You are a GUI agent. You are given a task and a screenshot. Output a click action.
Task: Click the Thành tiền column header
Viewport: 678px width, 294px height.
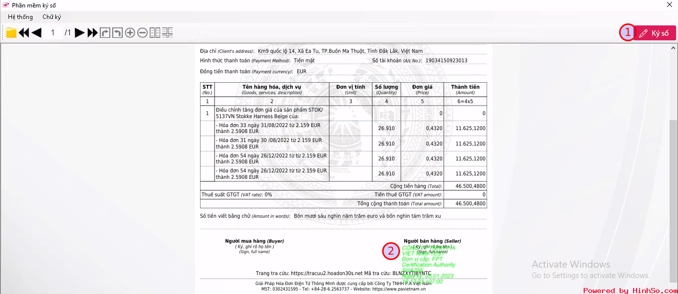(x=465, y=89)
